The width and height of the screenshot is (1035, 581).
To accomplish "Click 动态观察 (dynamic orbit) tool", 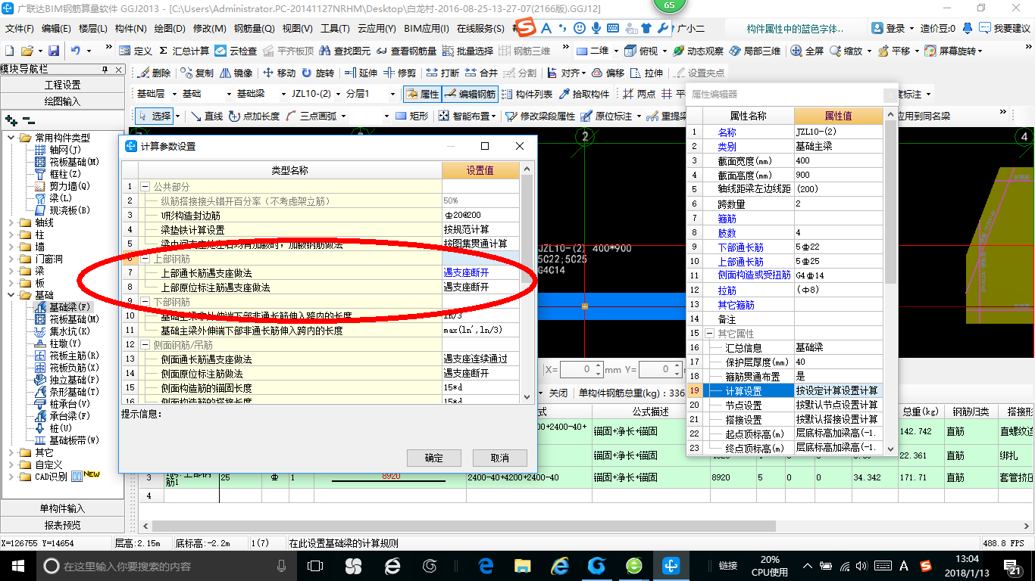I will pos(697,51).
